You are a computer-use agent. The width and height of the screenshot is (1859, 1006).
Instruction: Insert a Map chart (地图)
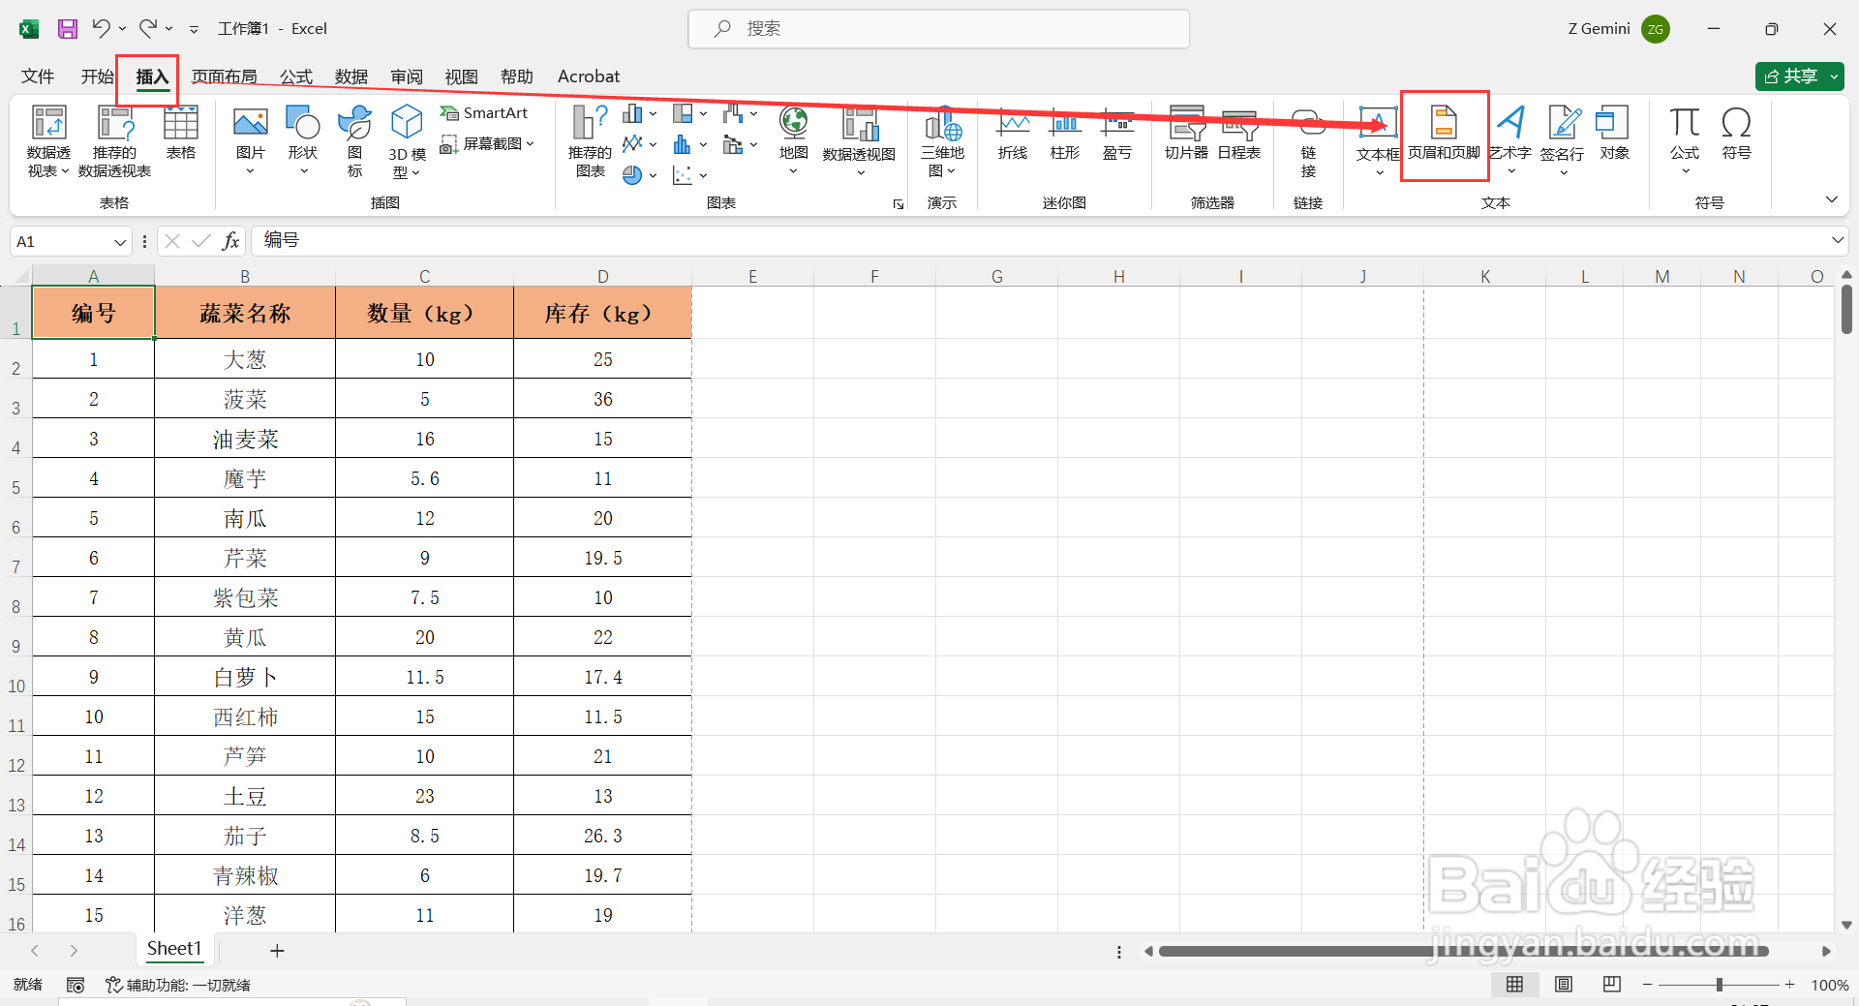click(794, 140)
